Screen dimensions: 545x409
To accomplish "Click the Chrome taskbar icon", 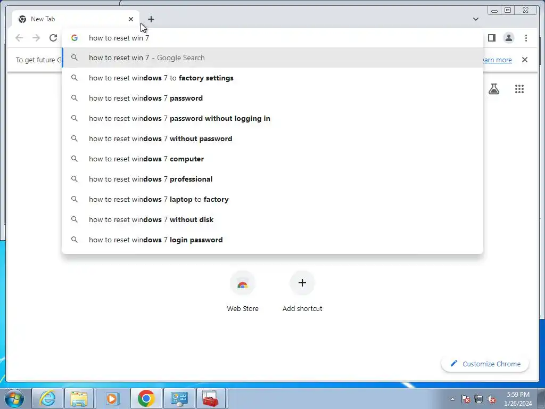I will 146,398.
